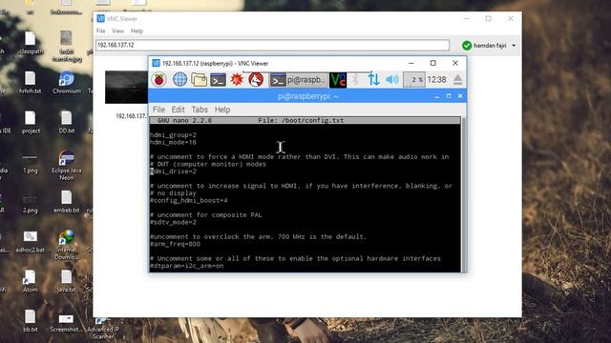Click the hdmi_group=2 line
Screen dimensions: 611x343
173,135
